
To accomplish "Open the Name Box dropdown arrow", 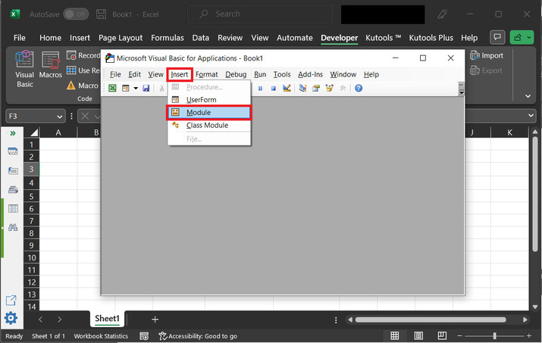I will point(59,117).
